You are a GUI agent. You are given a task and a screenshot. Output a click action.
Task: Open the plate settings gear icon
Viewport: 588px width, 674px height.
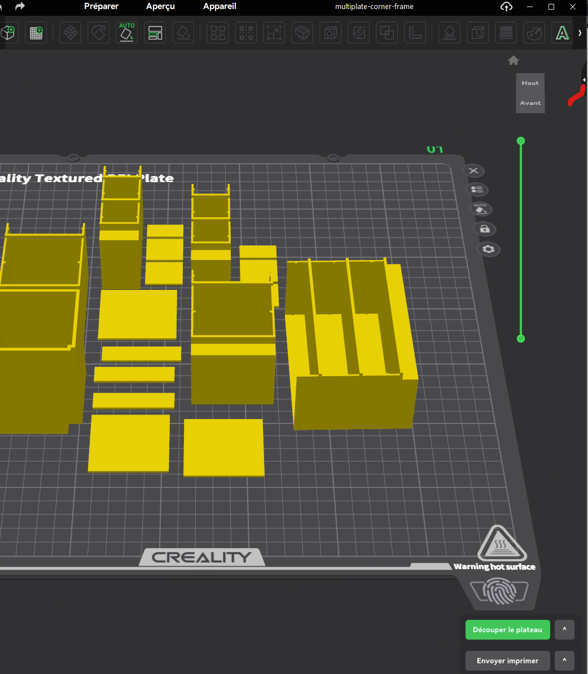(x=488, y=249)
